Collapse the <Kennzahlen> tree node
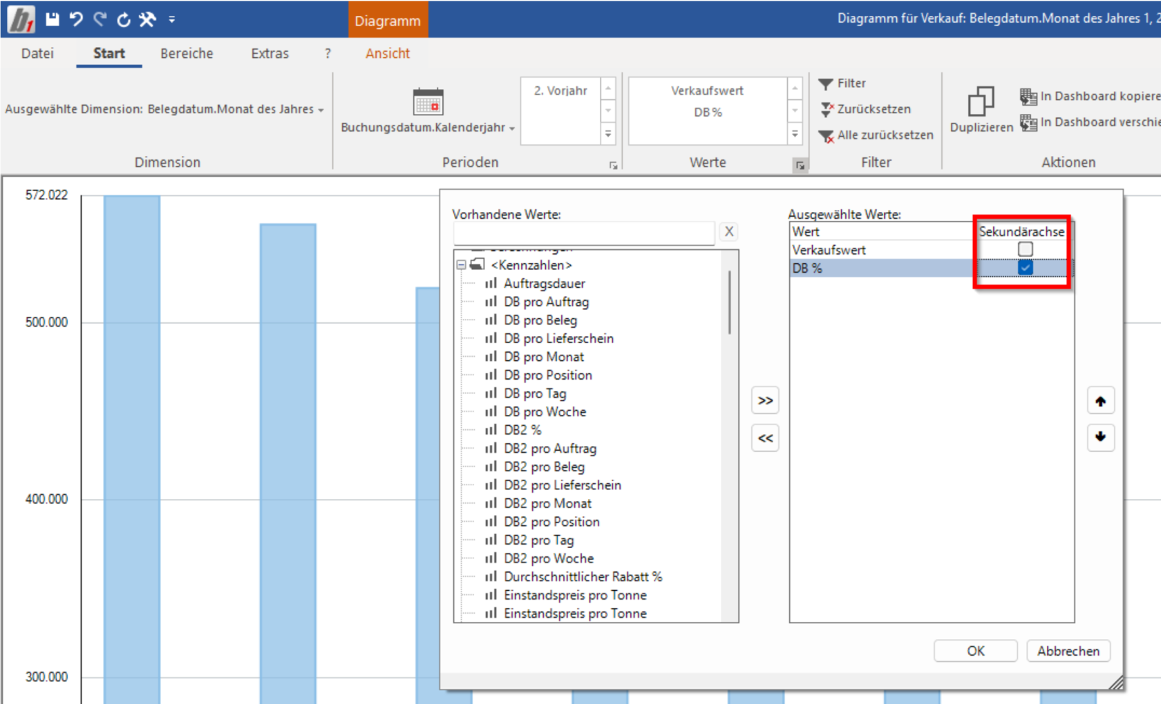The width and height of the screenshot is (1161, 704). pos(461,265)
